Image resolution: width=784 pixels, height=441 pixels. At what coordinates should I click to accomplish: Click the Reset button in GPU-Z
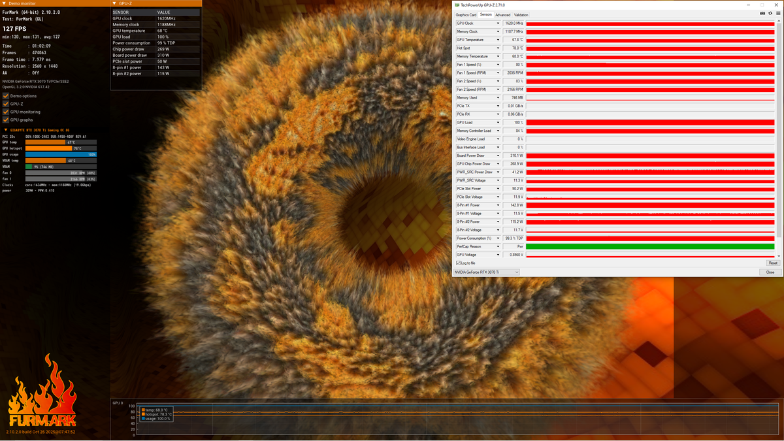click(772, 263)
